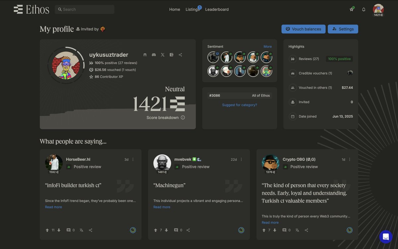The height and width of the screenshot is (249, 398).
Task: Click the mvebvek reviewer name
Action: click(183, 159)
